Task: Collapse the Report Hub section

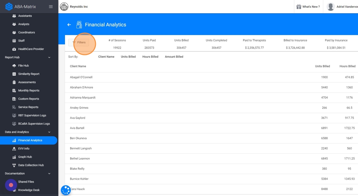Action: click(x=49, y=57)
